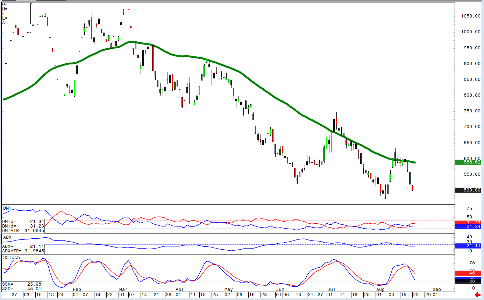
Task: Click the Aug month label on time axis
Action: tap(380, 289)
